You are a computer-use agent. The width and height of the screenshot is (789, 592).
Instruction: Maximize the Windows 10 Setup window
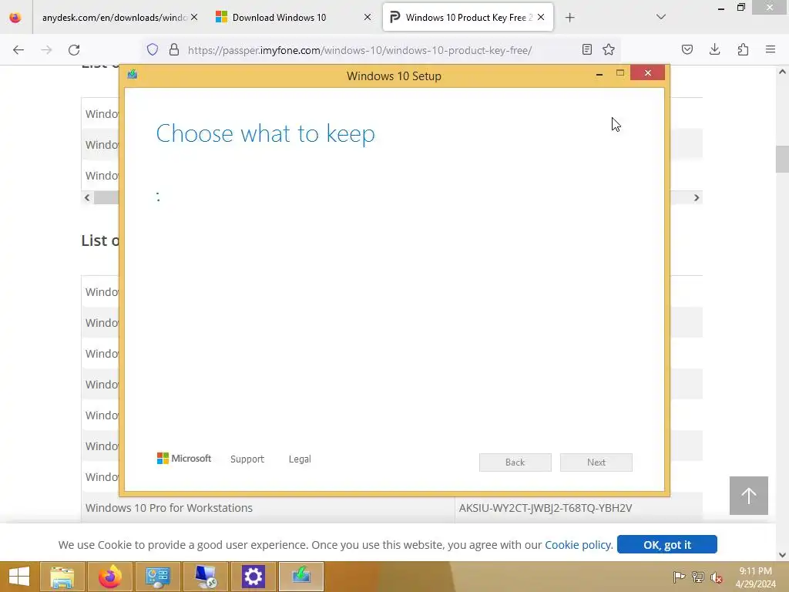[x=620, y=73]
